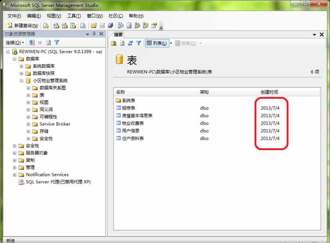Screen dimensions: 330x243
Task: Select the Synonyms (同义词) tree item
Action: tap(46, 109)
